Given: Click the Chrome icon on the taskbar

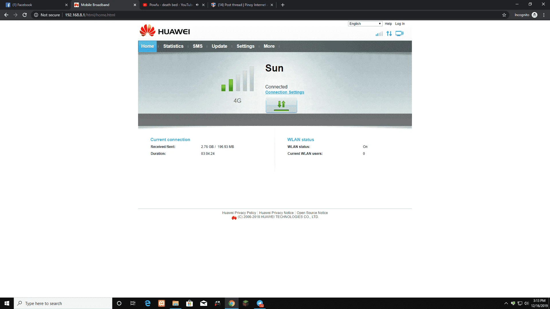Looking at the screenshot, I should [x=232, y=303].
